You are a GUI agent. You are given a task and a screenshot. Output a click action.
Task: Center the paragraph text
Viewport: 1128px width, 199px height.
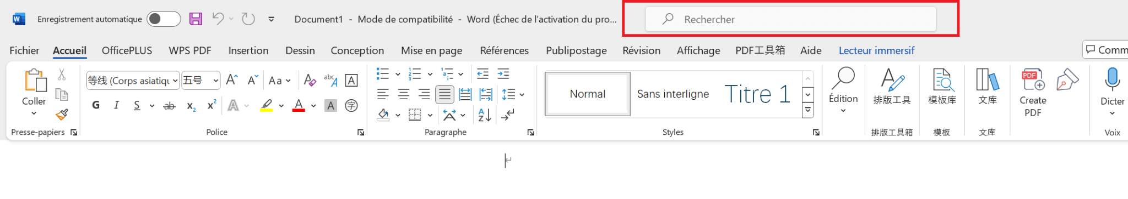pos(404,94)
